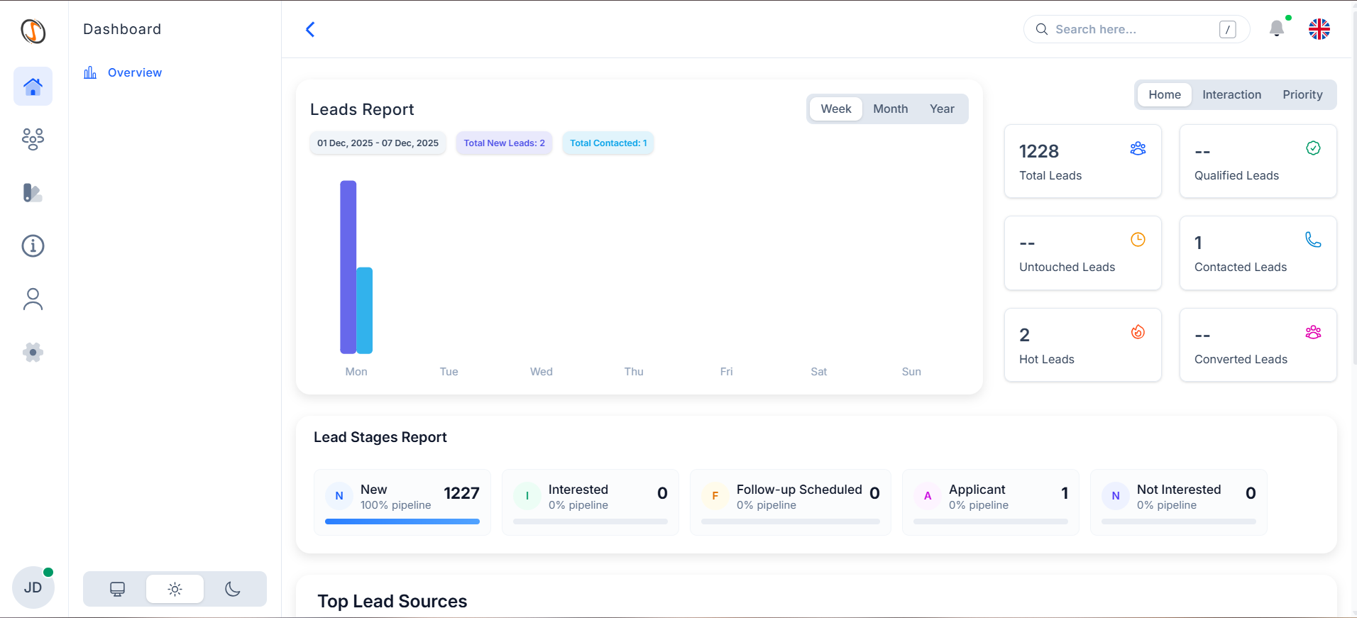Switch to system theme mode
Screen dimensions: 1357x618
coord(117,589)
